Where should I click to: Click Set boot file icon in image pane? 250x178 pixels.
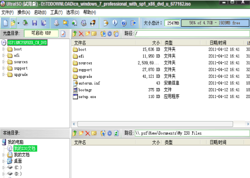click(x=116, y=33)
